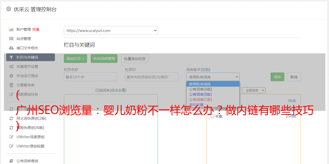Click the green 保存 button
The width and height of the screenshot is (329, 164).
tap(277, 77)
